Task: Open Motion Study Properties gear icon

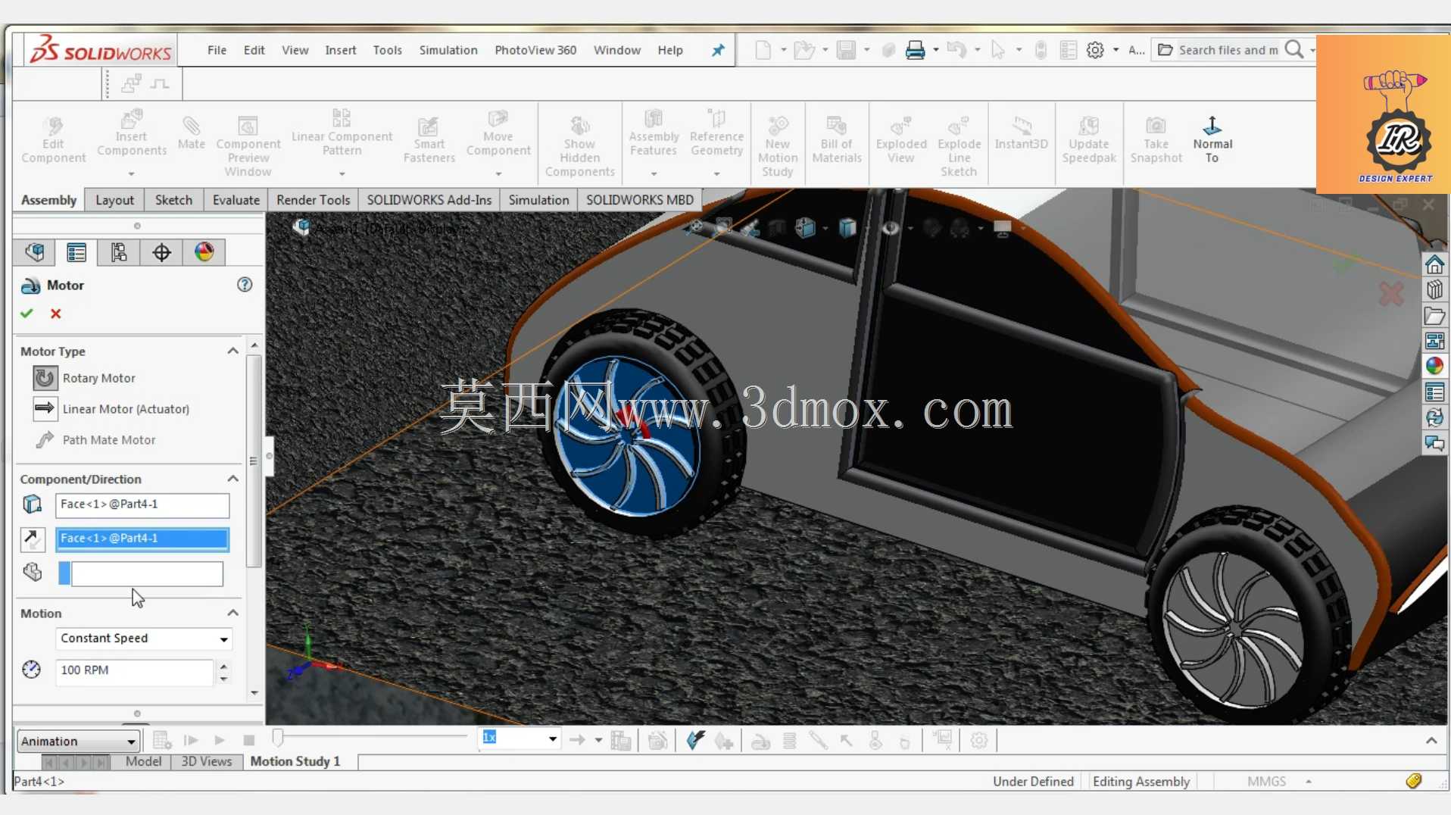Action: point(979,740)
